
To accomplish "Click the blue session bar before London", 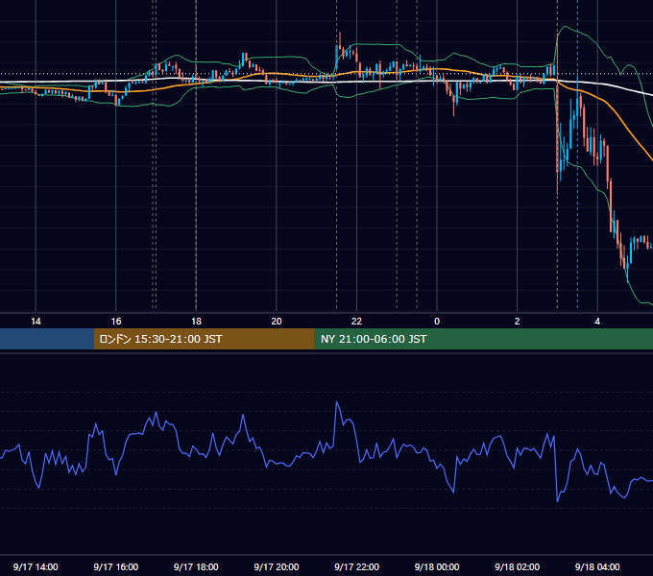I will click(x=47, y=339).
